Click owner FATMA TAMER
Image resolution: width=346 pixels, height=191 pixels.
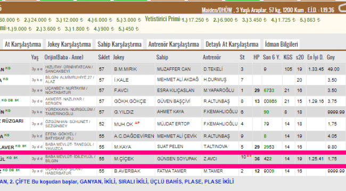pyautogui.click(x=172, y=171)
